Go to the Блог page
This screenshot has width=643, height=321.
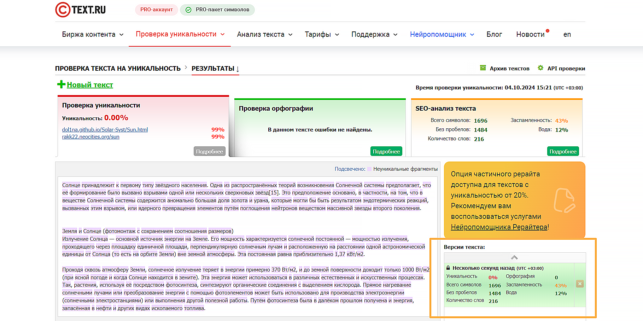click(x=494, y=34)
